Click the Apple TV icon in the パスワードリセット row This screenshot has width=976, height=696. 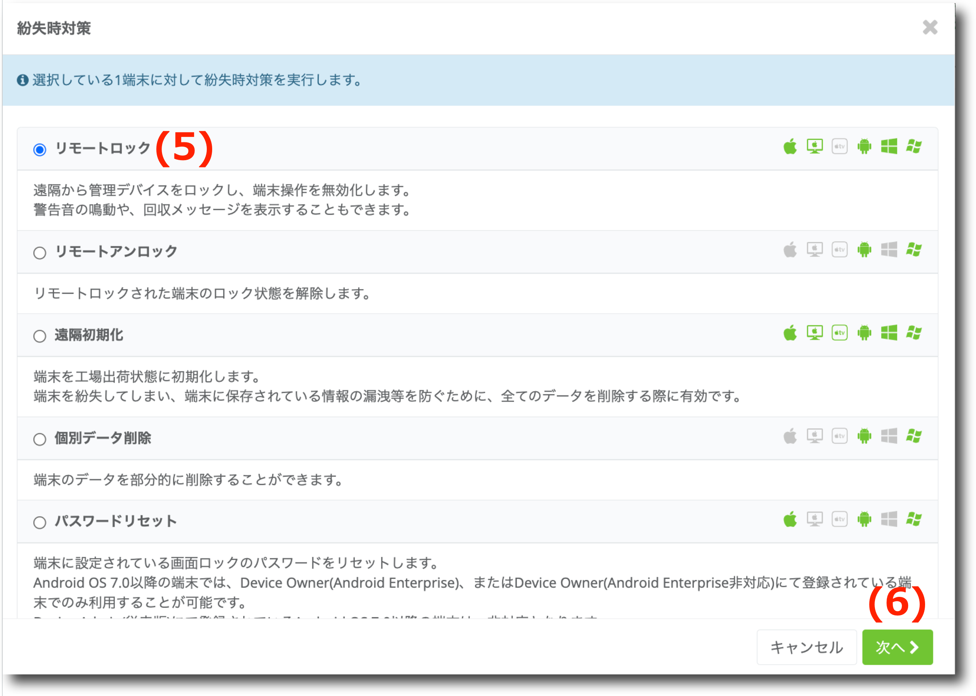point(840,519)
